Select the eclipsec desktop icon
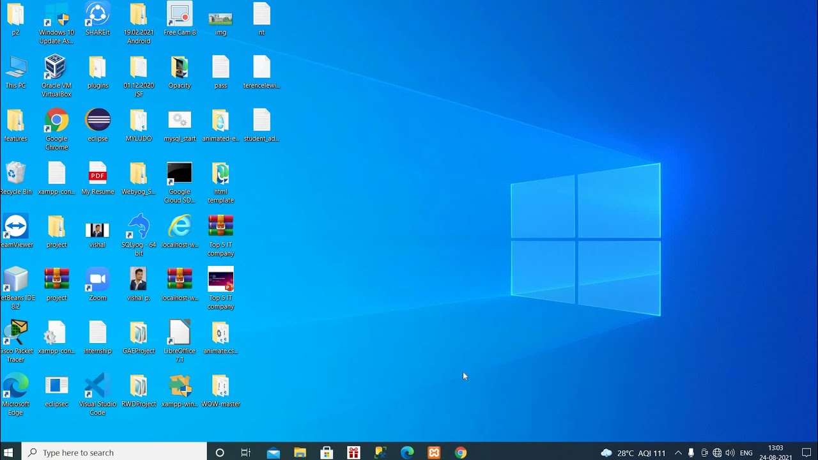 (x=56, y=386)
